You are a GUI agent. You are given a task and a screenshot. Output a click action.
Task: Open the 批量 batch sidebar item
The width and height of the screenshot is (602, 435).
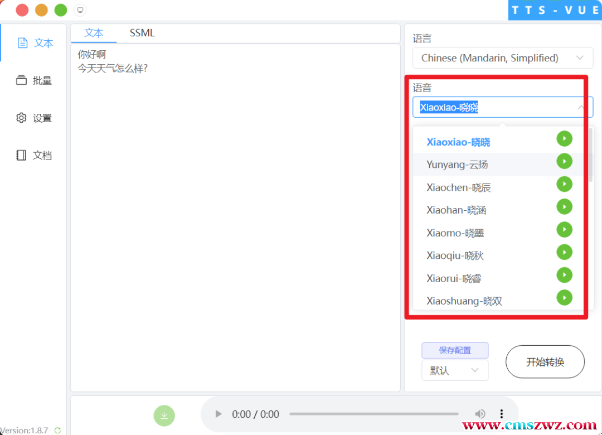click(x=34, y=80)
